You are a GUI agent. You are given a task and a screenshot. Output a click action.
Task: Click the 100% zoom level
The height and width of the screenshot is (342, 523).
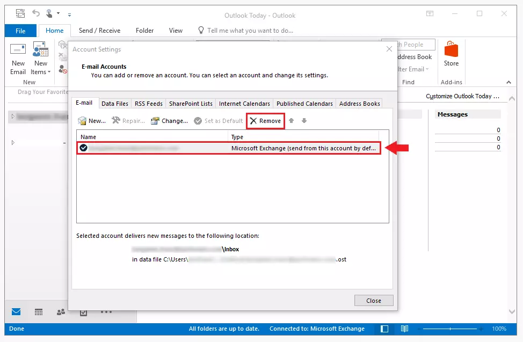click(x=499, y=329)
